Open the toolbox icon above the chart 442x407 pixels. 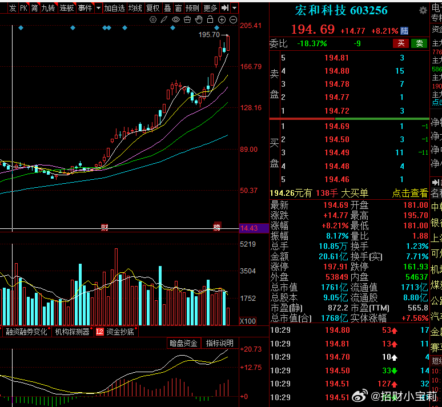pyautogui.click(x=187, y=20)
